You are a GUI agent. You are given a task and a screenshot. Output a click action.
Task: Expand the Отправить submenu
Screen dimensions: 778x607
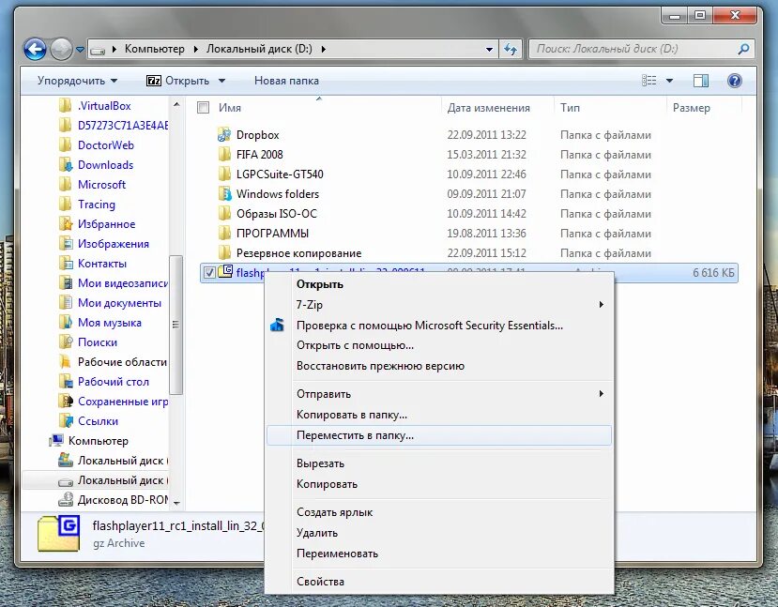click(439, 394)
